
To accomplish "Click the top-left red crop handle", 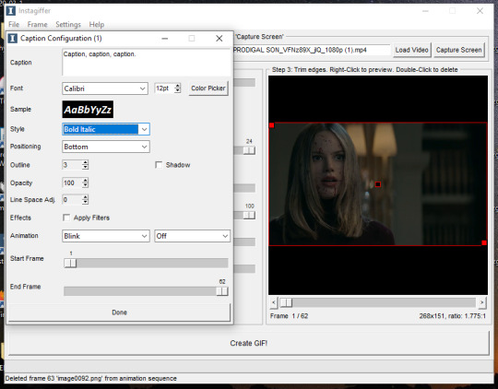I will pos(271,125).
